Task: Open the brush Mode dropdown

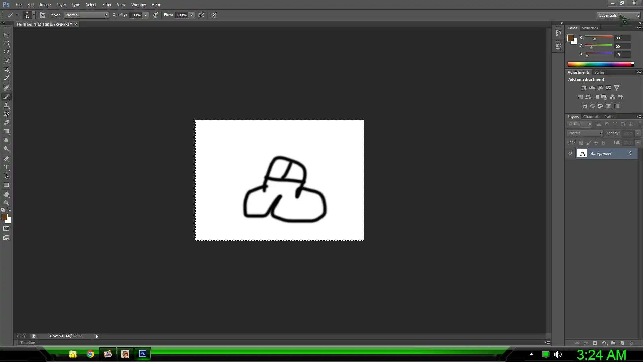Action: 86,15
